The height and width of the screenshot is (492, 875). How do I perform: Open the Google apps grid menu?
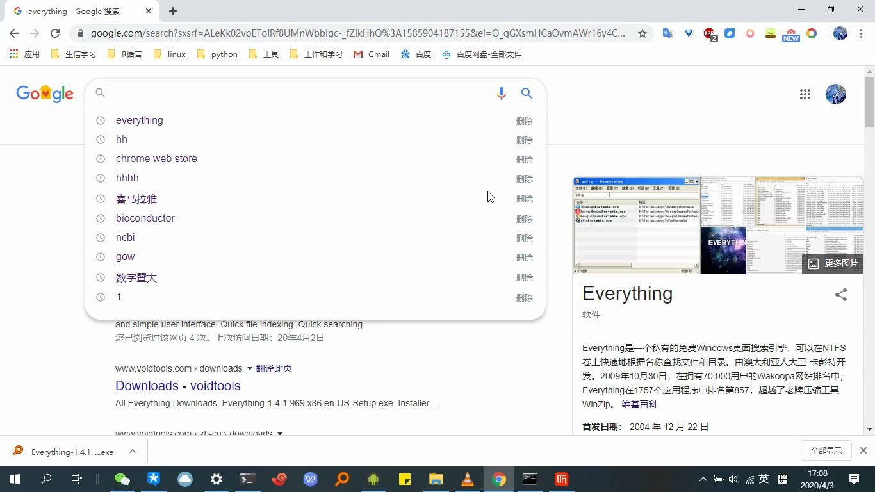805,94
